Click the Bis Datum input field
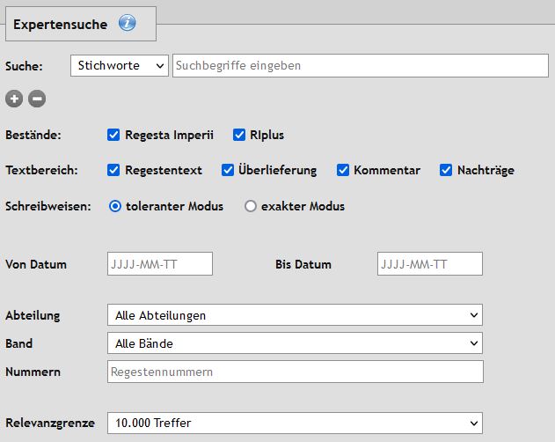 430,264
